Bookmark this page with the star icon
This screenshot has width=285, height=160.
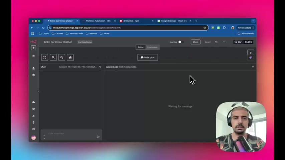coord(205,28)
